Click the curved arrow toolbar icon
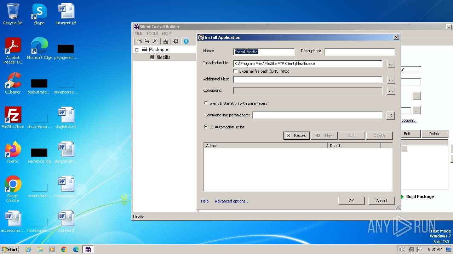The height and width of the screenshot is (254, 453). coord(147,41)
